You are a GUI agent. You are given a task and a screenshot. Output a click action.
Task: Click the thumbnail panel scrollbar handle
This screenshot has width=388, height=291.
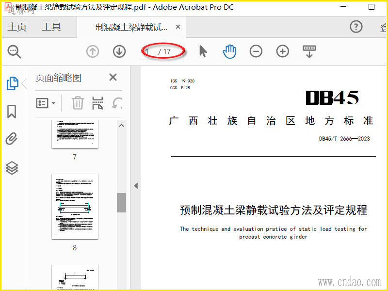coord(122,203)
